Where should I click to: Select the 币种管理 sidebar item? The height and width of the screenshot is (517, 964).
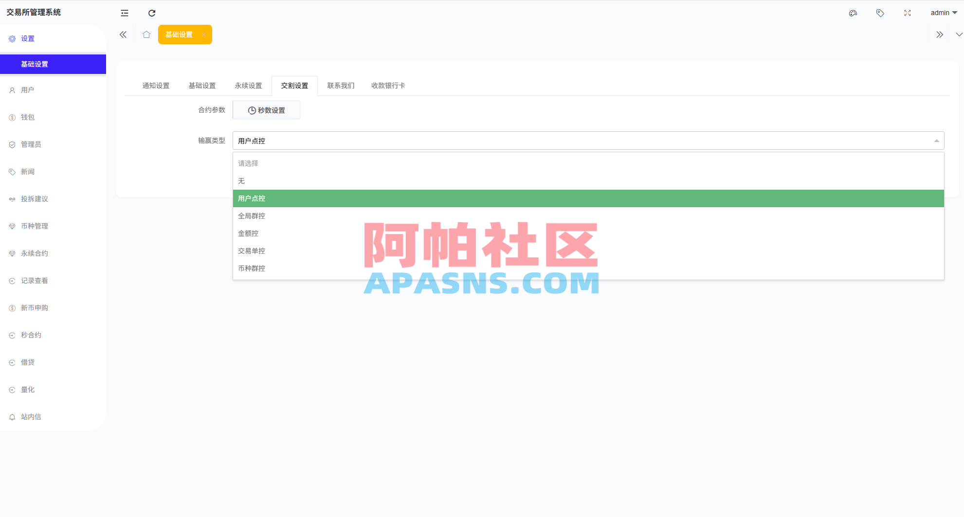pyautogui.click(x=34, y=226)
